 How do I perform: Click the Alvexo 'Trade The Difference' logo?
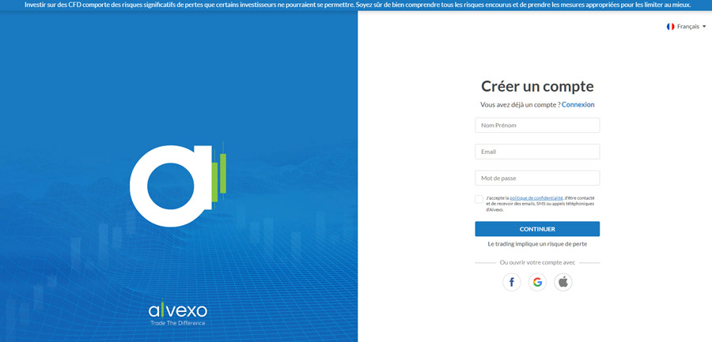(x=177, y=313)
